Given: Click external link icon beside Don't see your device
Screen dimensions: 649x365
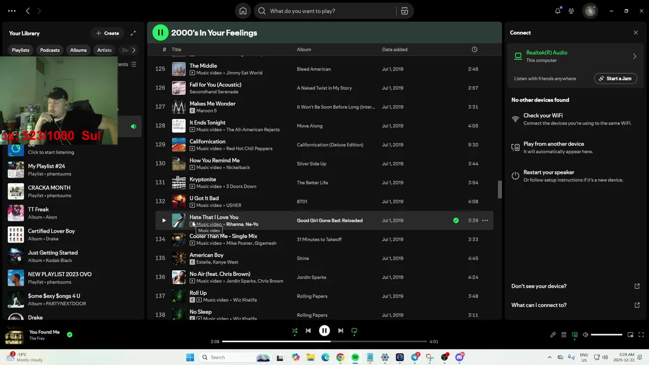Looking at the screenshot, I should [637, 286].
